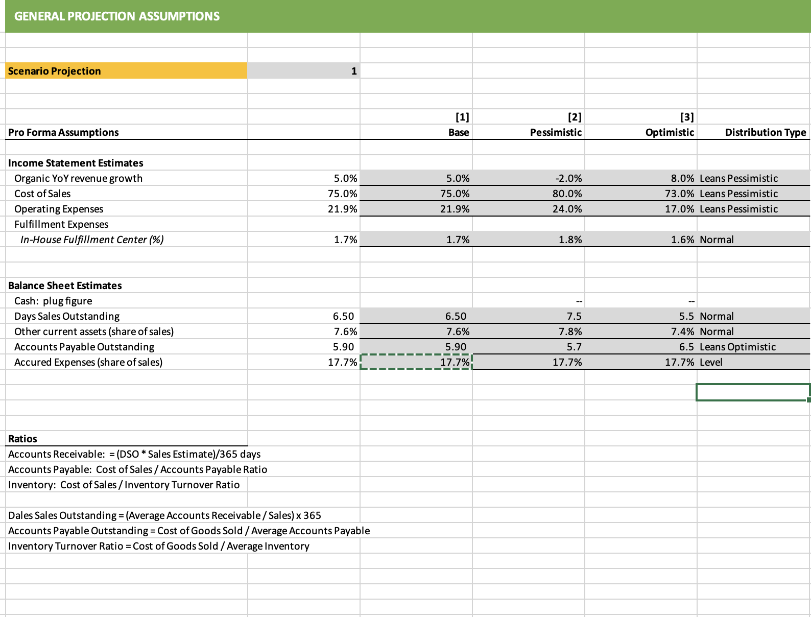811x617 pixels.
Task: Select the Optimistic Cost of Sales cell '73.0%'
Action: click(641, 194)
